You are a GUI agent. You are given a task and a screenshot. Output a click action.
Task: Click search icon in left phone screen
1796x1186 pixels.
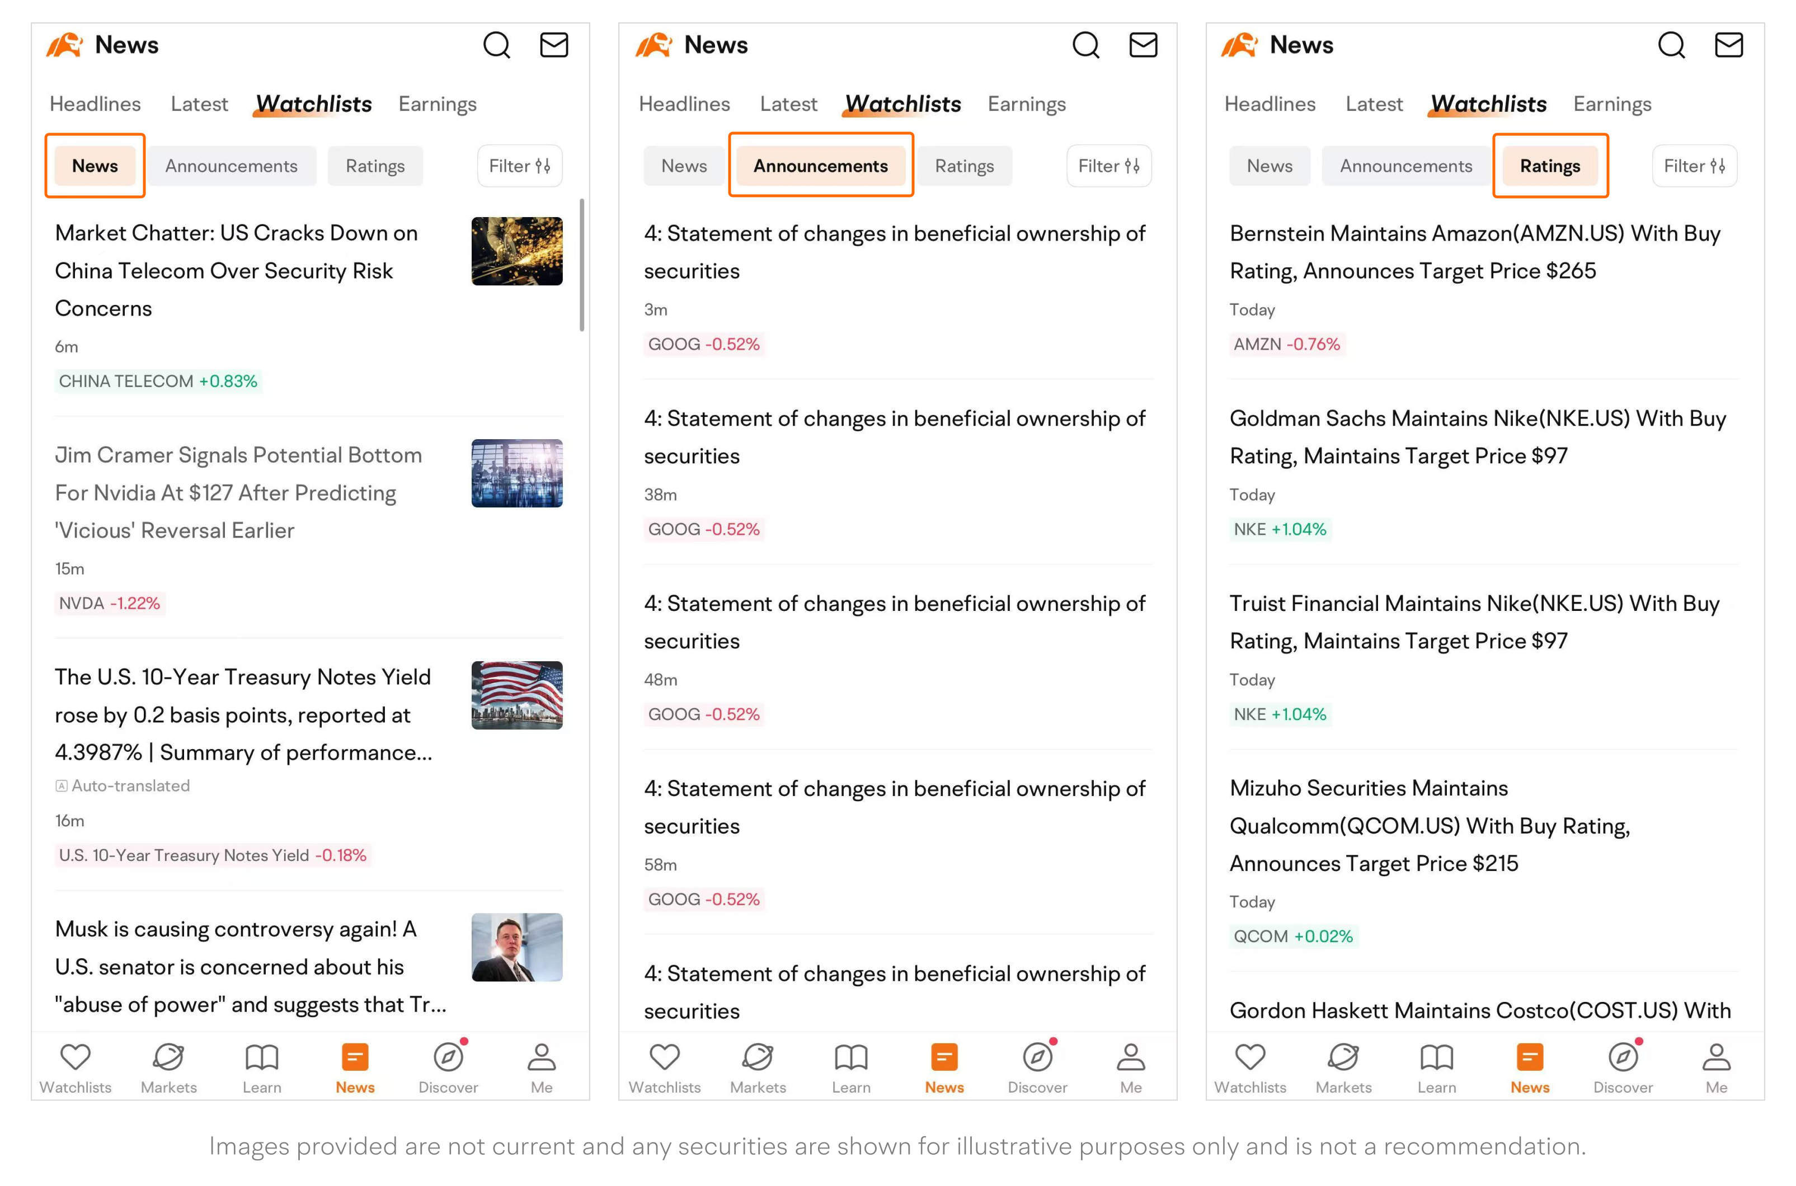pos(496,45)
